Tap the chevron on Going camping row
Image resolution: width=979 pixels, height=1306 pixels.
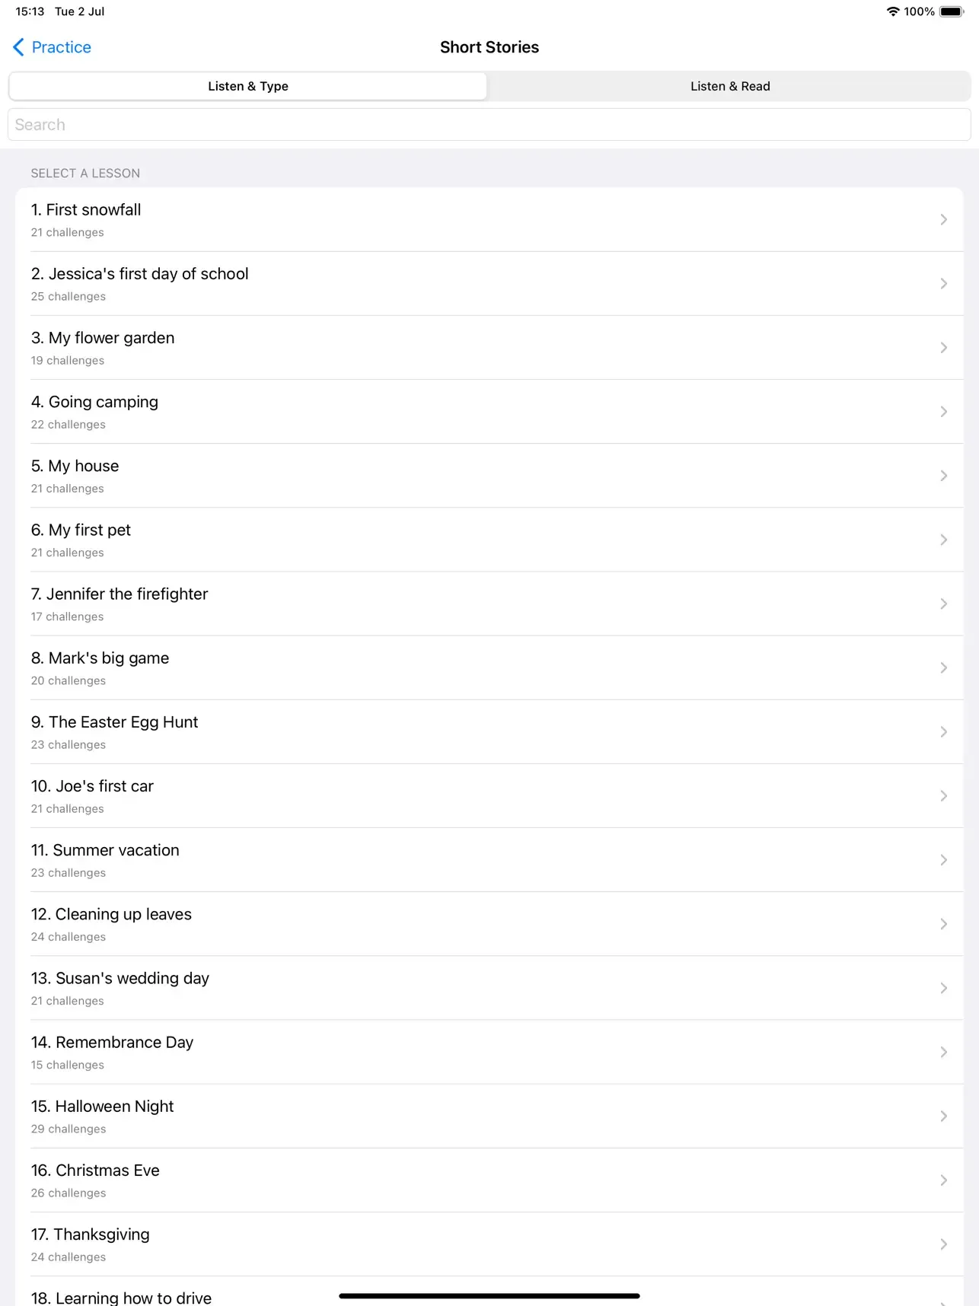[943, 412]
